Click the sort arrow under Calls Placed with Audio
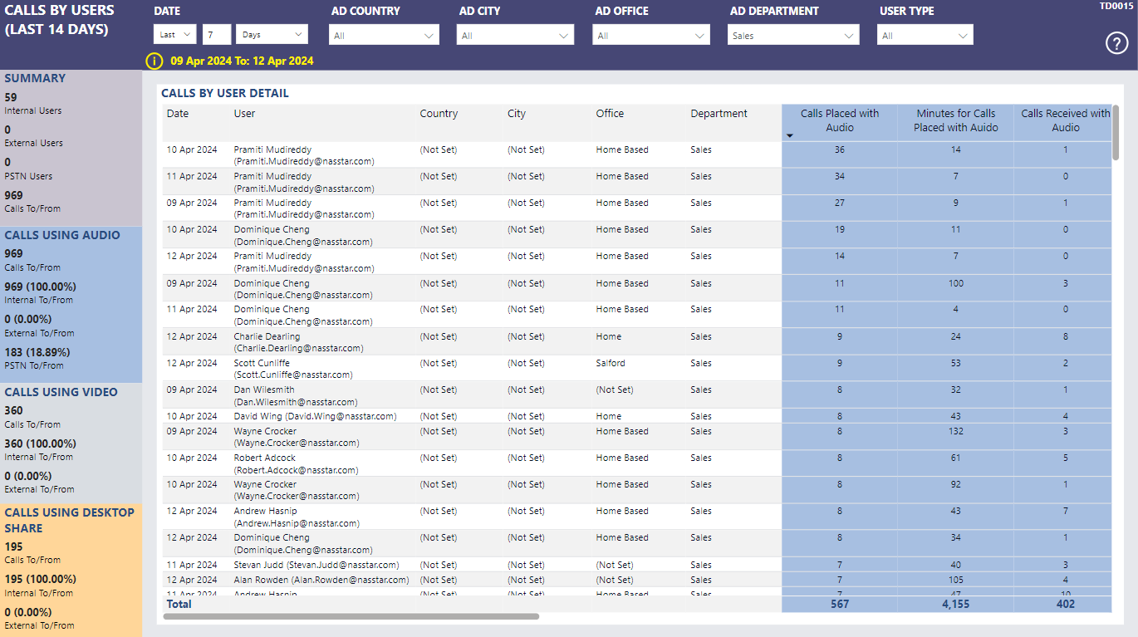This screenshot has height=637, width=1138. tap(790, 135)
